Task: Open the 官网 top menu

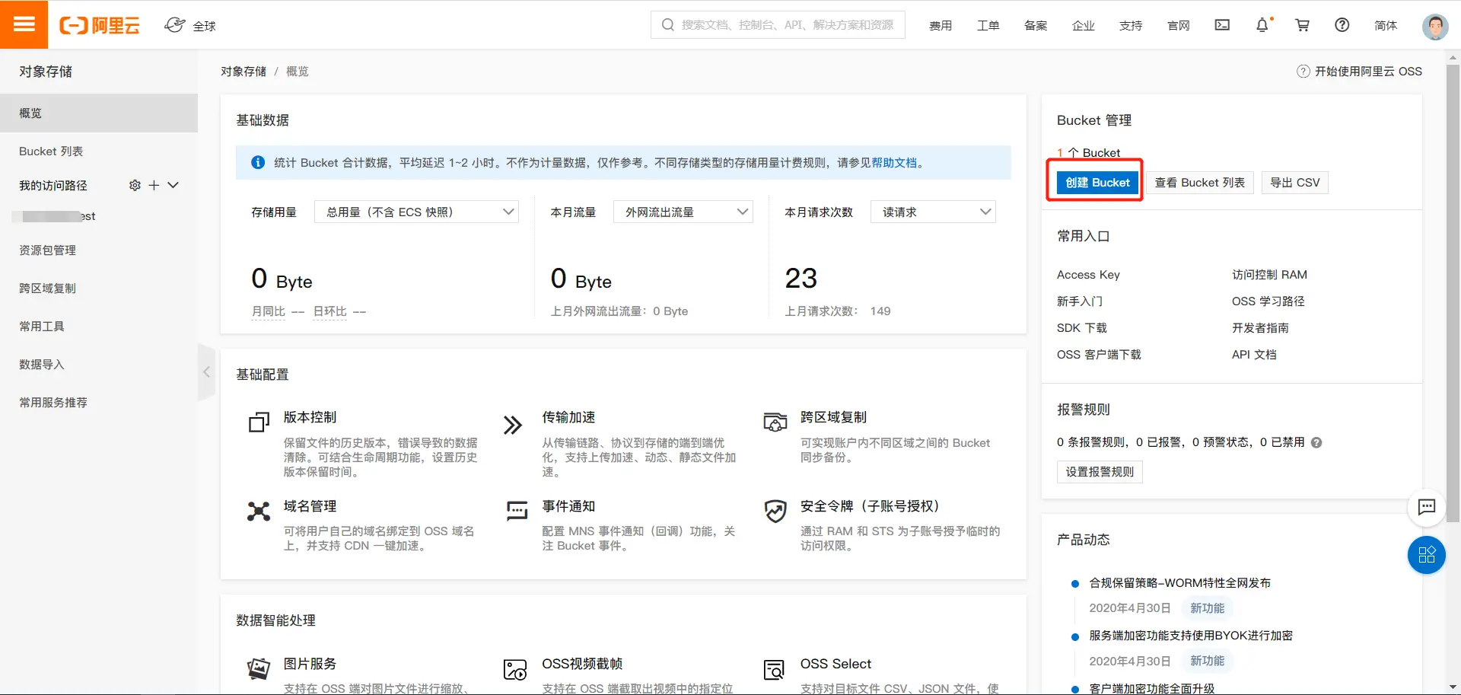Action: click(1179, 26)
